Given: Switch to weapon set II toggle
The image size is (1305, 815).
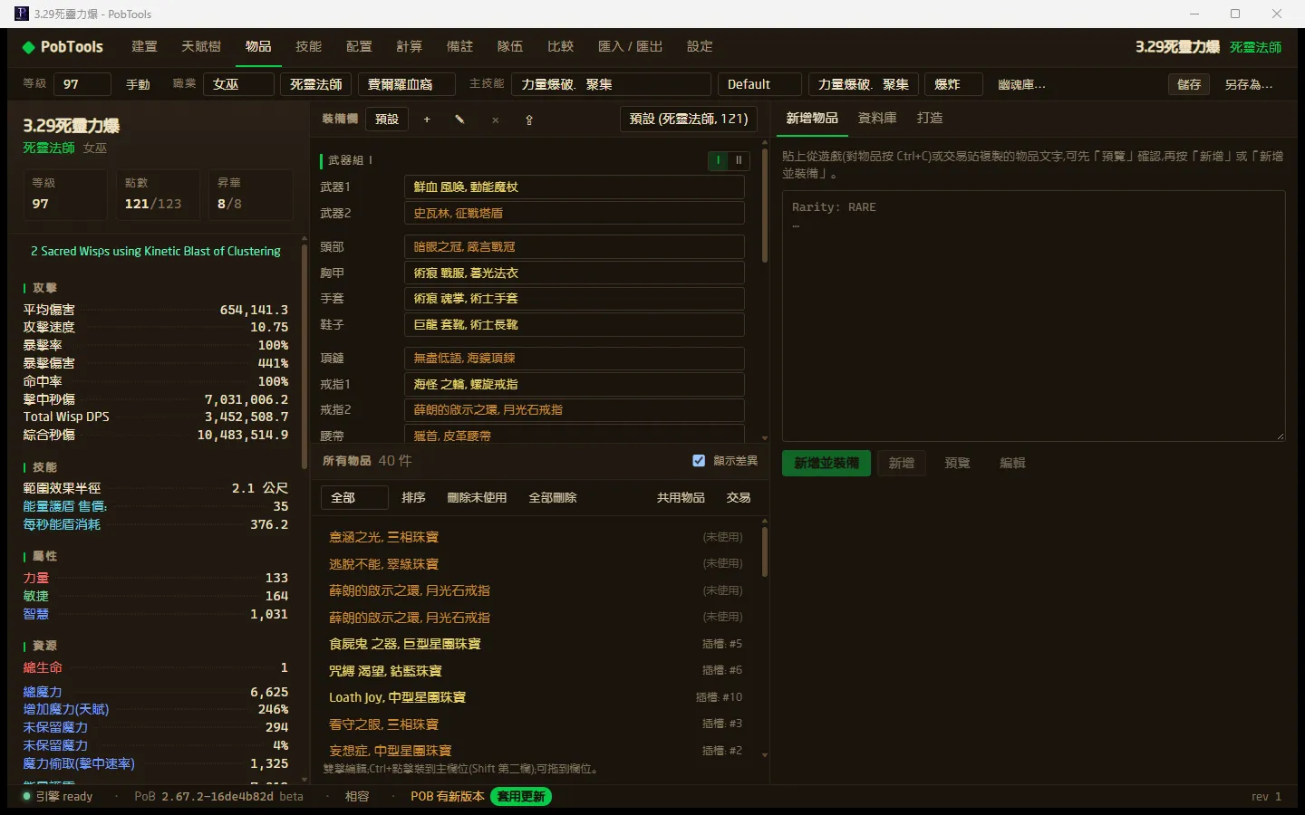Looking at the screenshot, I should [739, 160].
